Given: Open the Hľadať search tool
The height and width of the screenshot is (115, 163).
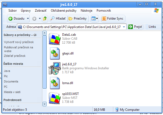Looking at the screenshot, I should (58, 19).
